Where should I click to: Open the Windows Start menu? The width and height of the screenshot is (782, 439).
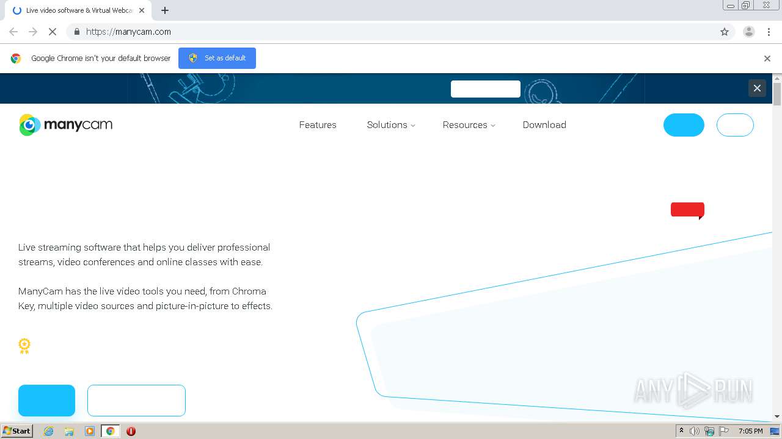(17, 431)
